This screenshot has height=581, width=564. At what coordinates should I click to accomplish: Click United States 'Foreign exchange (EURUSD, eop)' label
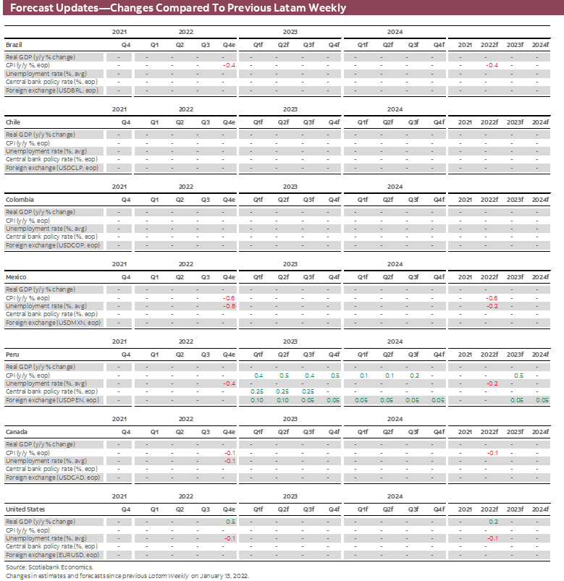click(x=52, y=556)
